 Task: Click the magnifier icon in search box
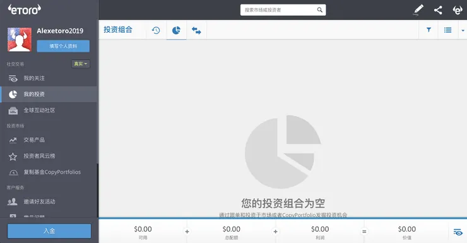(319, 10)
